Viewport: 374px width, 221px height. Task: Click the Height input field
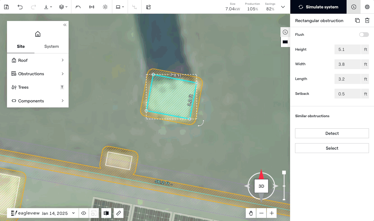pyautogui.click(x=347, y=50)
